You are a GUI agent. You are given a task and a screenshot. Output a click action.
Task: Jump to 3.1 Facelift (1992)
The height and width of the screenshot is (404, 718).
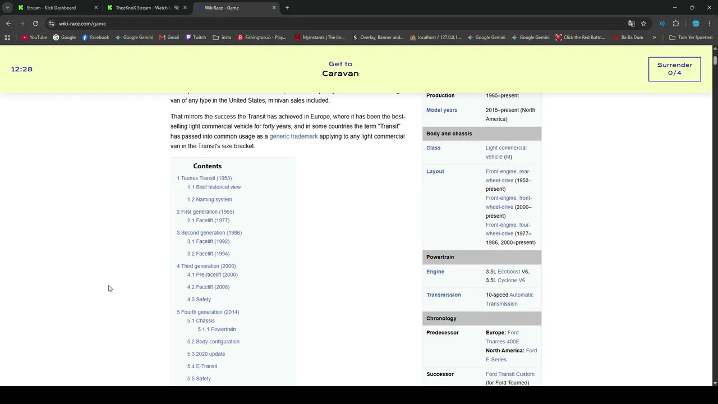208,242
